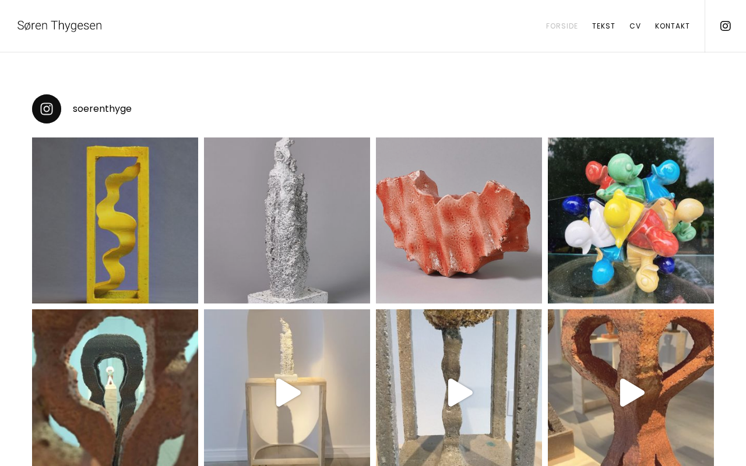Viewport: 746px width, 466px height.
Task: Open the CV page
Action: 635,26
